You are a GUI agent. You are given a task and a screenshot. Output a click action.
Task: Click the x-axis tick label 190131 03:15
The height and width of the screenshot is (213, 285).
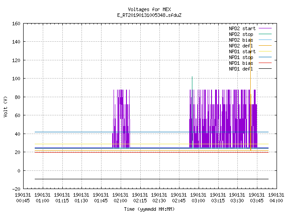click(218, 198)
